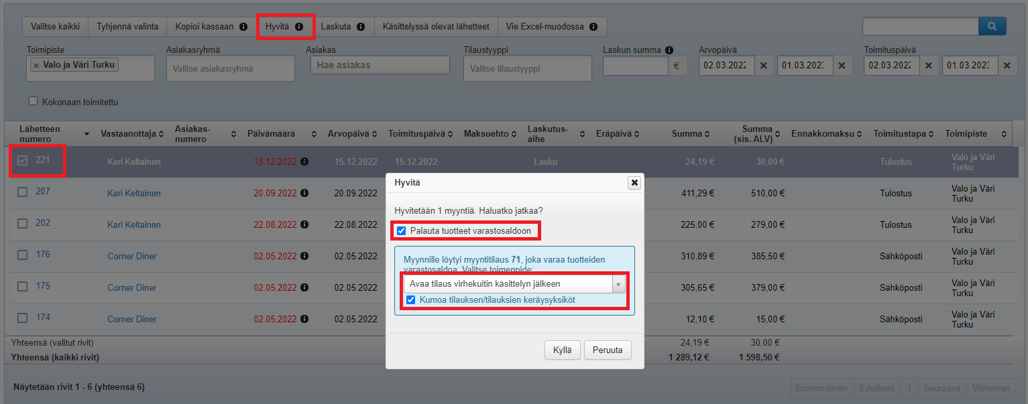Close the Hyvitä dialog with X
Viewport: 1028px width, 404px height.
coord(634,182)
